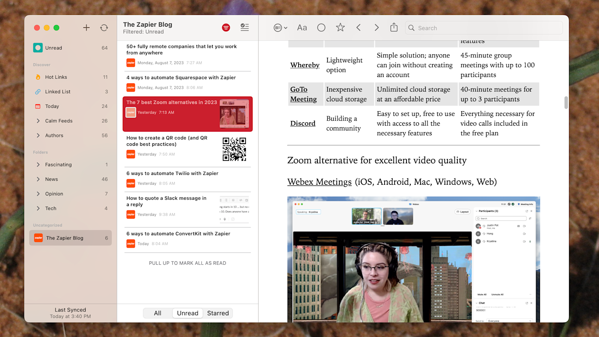Go to previous article arrow
The height and width of the screenshot is (337, 599).
359,28
